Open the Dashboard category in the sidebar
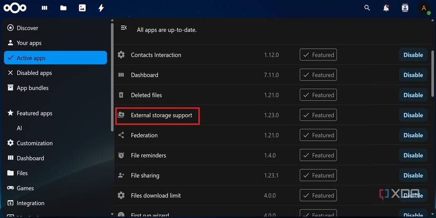Viewport: 436px width, 218px height. coord(55,158)
